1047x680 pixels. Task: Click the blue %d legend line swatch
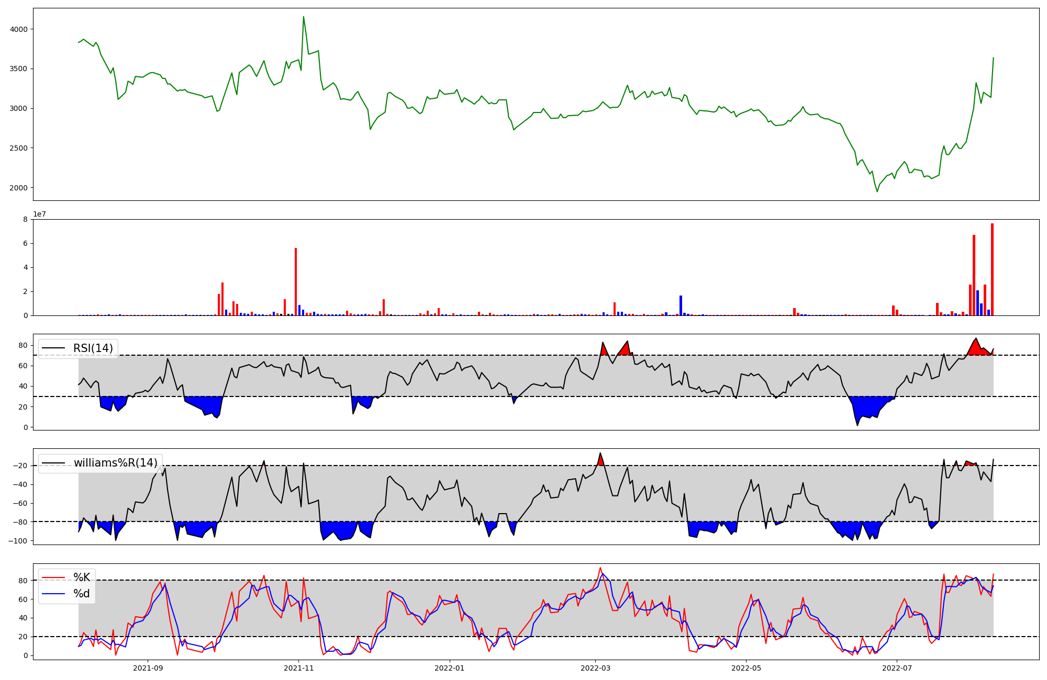pos(53,594)
